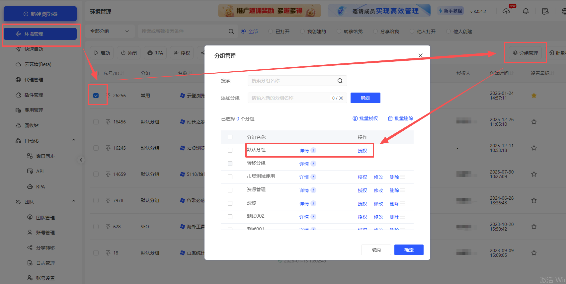Click the search magnifier in environment search box
The width and height of the screenshot is (566, 284).
point(231,31)
